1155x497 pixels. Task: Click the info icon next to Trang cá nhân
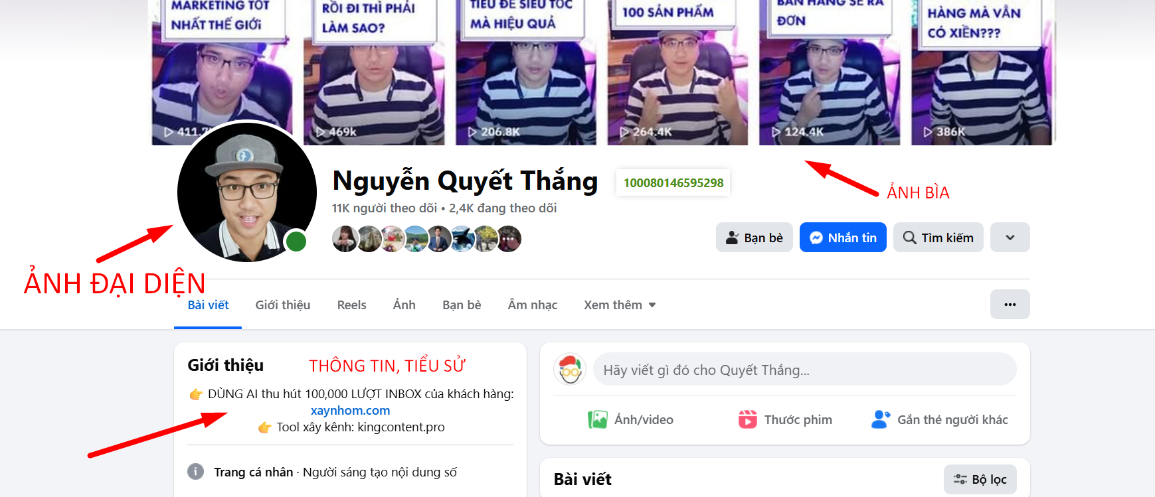click(195, 472)
